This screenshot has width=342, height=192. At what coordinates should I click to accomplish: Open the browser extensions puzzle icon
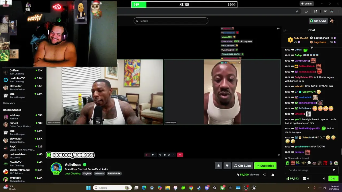(306, 11)
